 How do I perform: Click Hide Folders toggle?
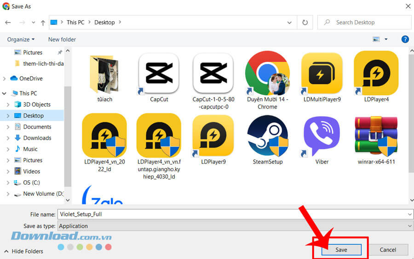pyautogui.click(x=24, y=251)
